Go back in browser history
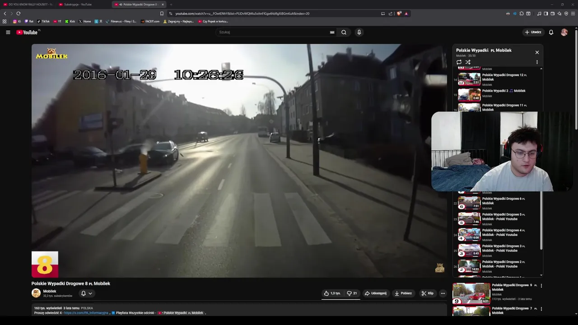This screenshot has height=325, width=578. (5, 14)
